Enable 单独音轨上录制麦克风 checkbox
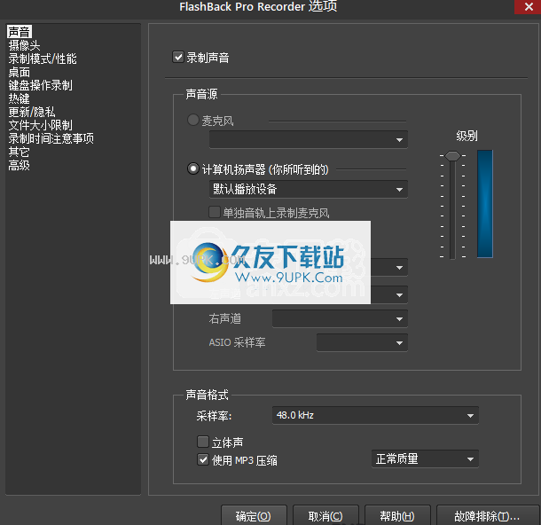541x525 pixels. [x=215, y=212]
